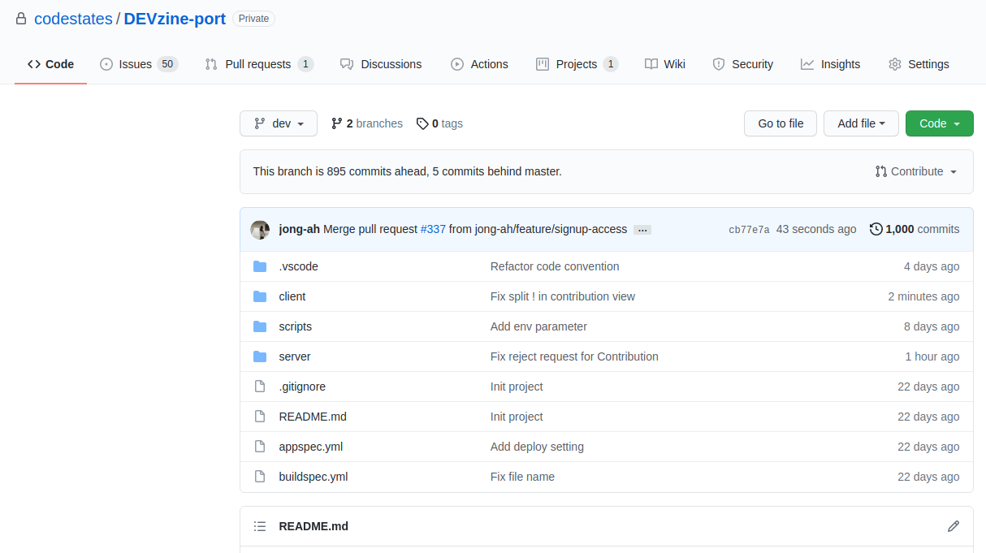Expand commit message ellipsis button
The height and width of the screenshot is (553, 986).
coord(642,230)
